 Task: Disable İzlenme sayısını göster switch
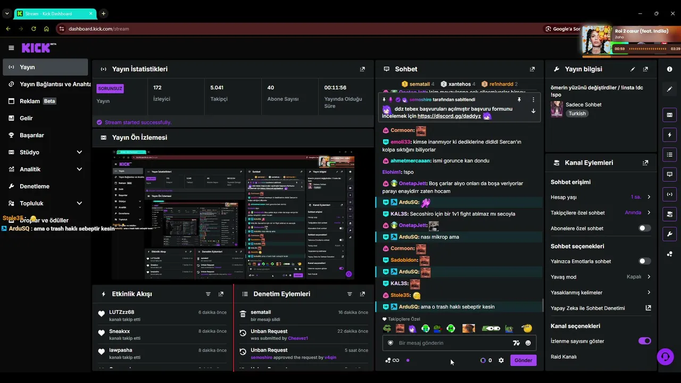tap(644, 341)
